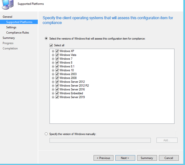Screen dimensions: 185x165
Task: Click the 'Supported Platforms' header title
Action: (31, 4)
